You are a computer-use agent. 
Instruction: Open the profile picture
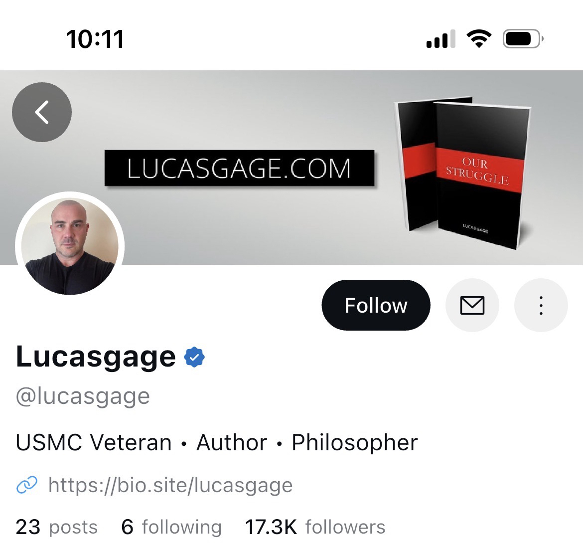70,246
